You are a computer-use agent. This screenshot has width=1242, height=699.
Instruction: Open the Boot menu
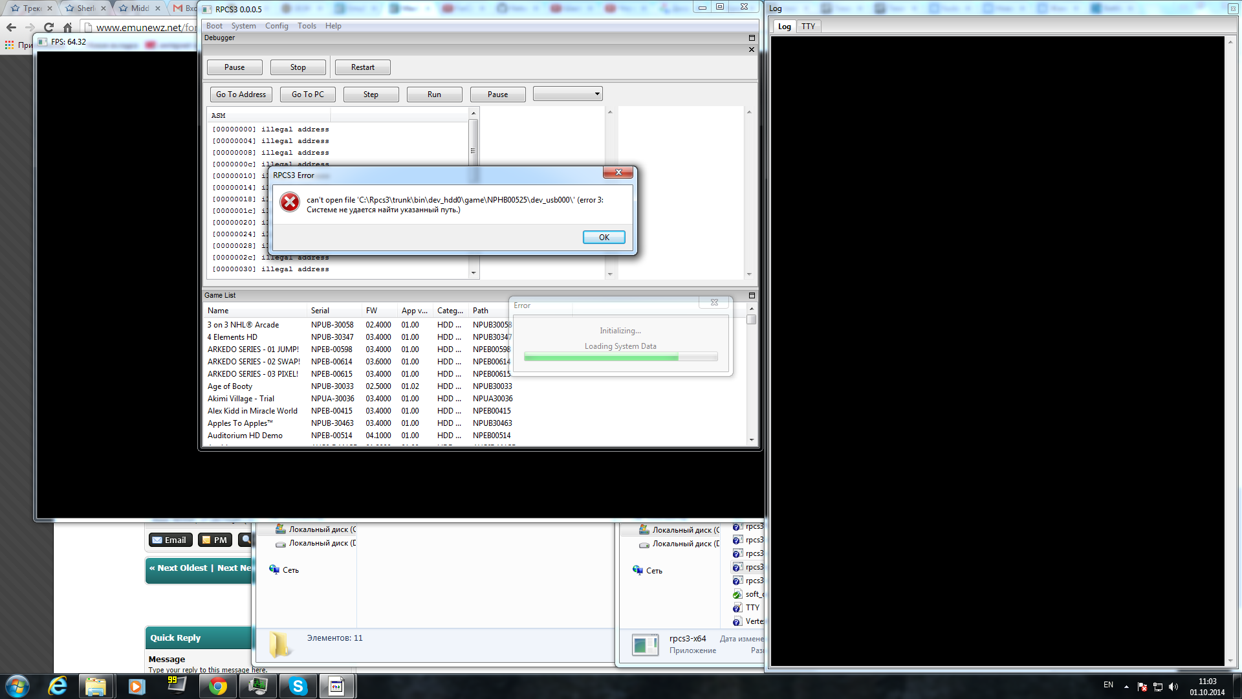point(214,26)
